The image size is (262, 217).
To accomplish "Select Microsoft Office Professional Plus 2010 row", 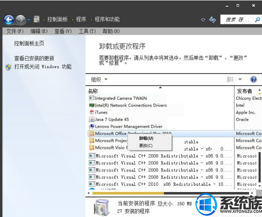I will [175, 134].
